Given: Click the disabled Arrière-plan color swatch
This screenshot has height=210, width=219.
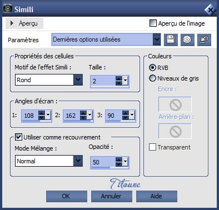Looking at the screenshot, I should point(175,131).
